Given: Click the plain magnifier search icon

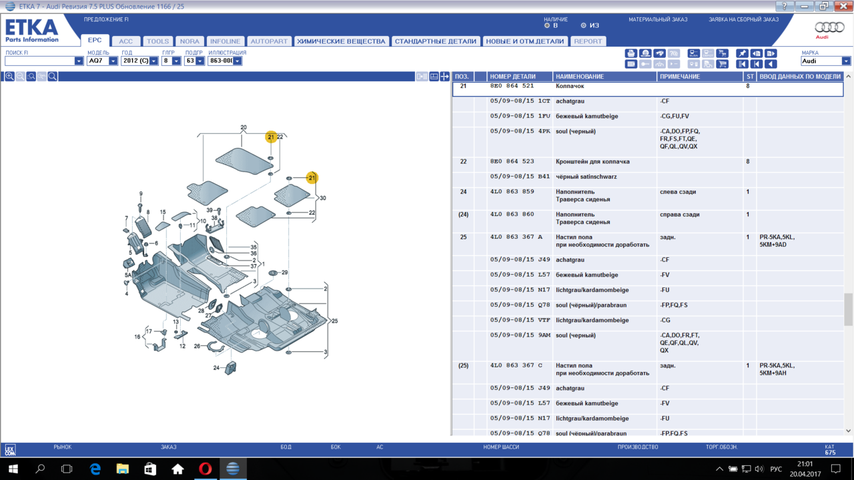Looking at the screenshot, I should [53, 77].
